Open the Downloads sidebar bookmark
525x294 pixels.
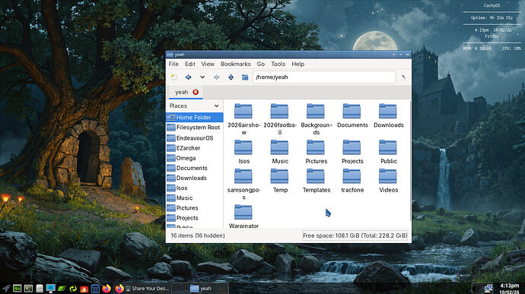pyautogui.click(x=195, y=179)
